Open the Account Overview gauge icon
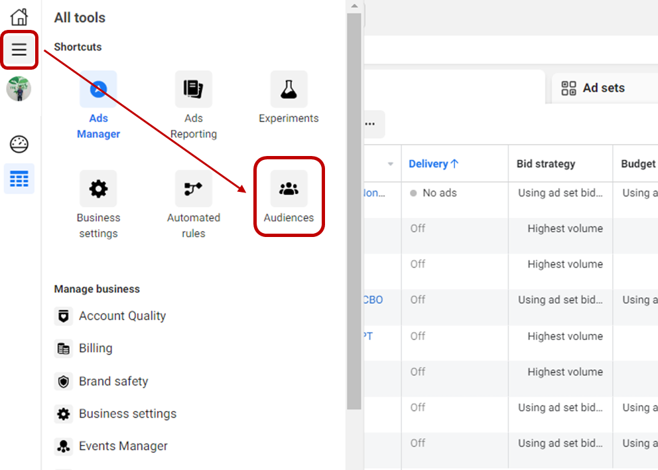This screenshot has width=658, height=470. [x=19, y=144]
